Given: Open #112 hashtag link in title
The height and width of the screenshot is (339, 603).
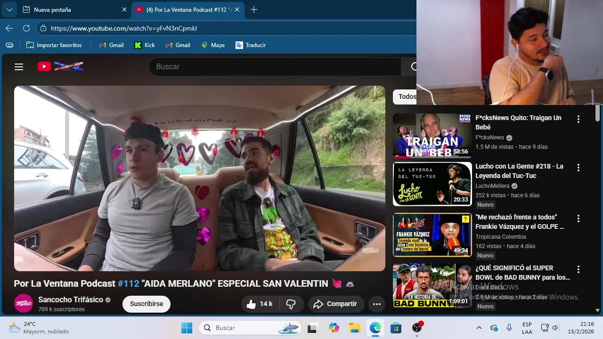Looking at the screenshot, I should [x=128, y=283].
